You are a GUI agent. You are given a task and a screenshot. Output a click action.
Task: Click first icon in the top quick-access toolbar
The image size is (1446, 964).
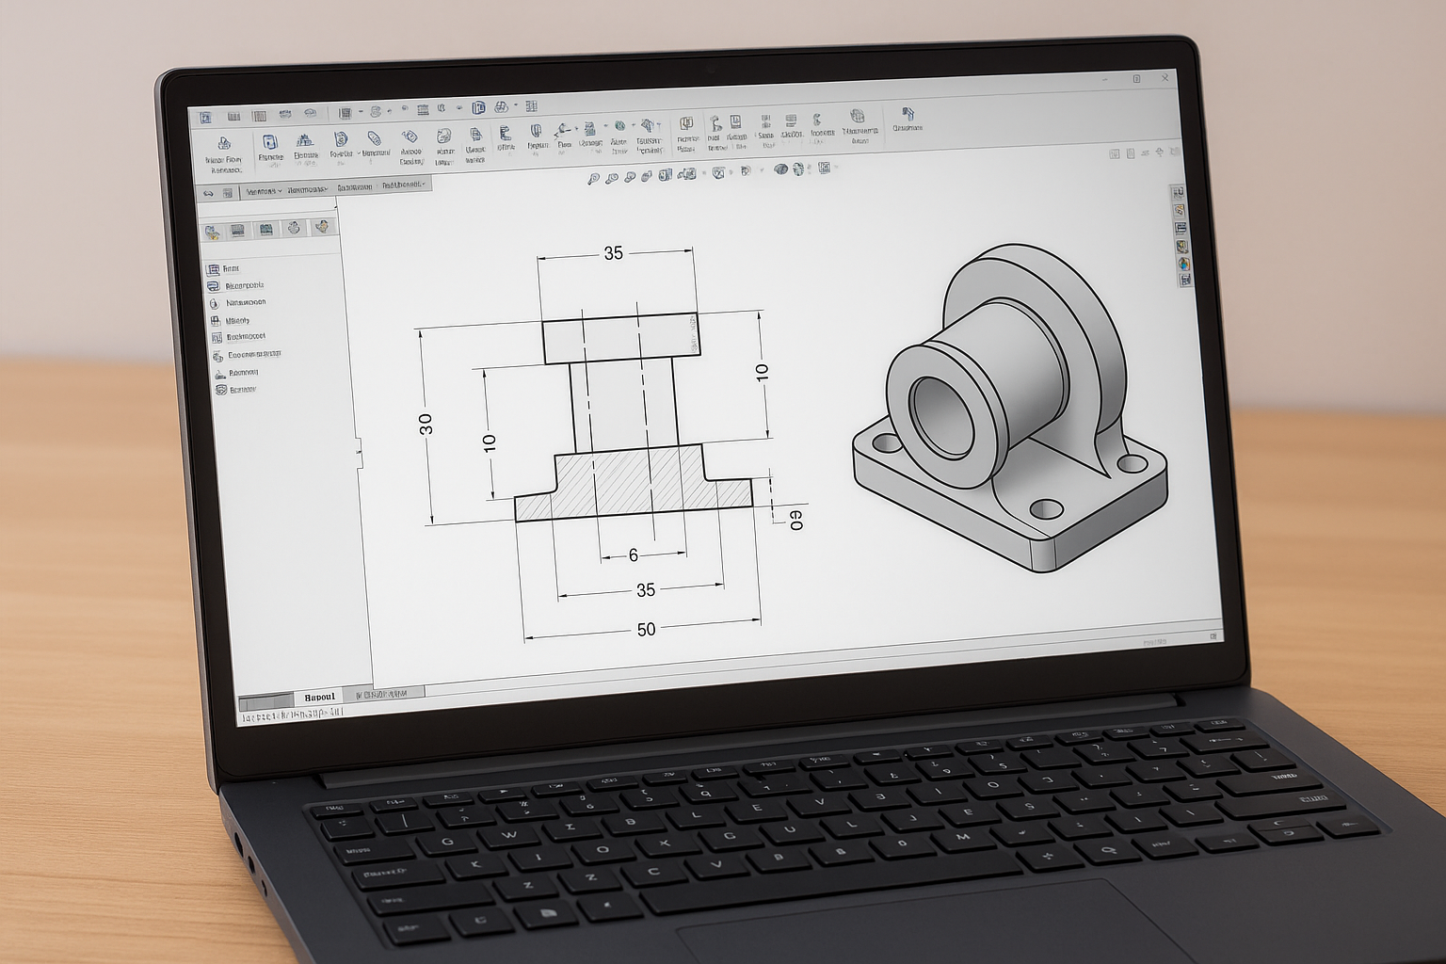pos(206,118)
